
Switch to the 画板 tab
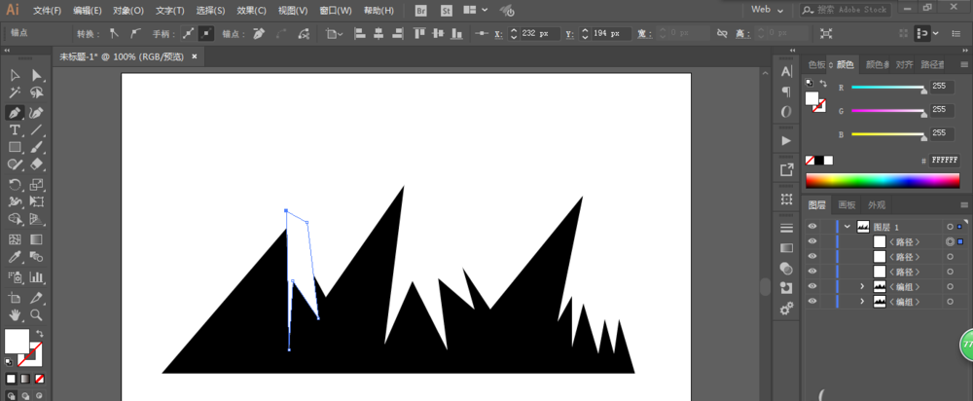(x=847, y=204)
